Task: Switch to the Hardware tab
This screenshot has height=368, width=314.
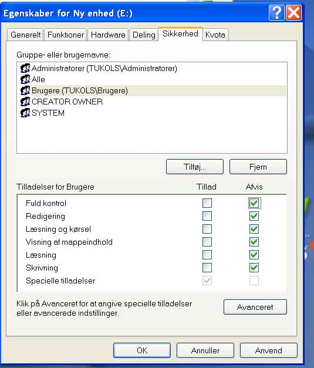Action: (108, 35)
